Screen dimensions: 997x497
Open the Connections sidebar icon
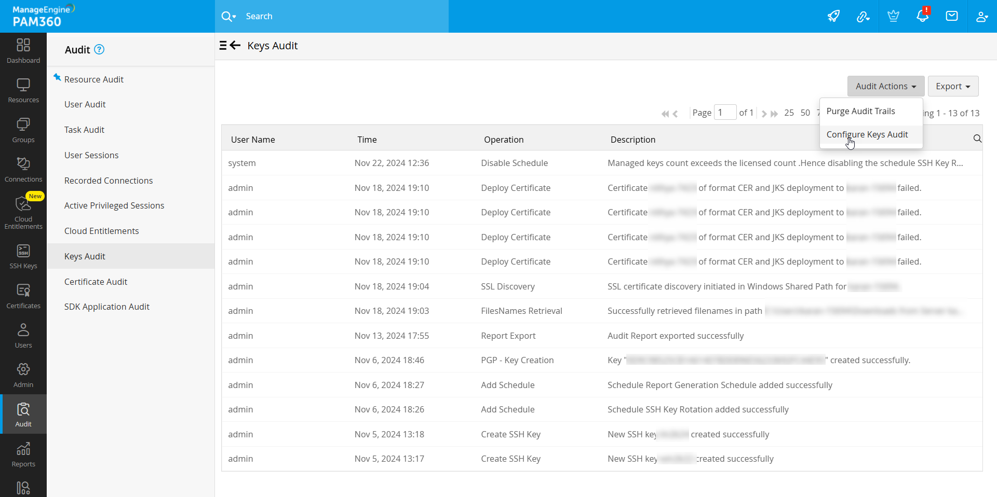tap(23, 170)
